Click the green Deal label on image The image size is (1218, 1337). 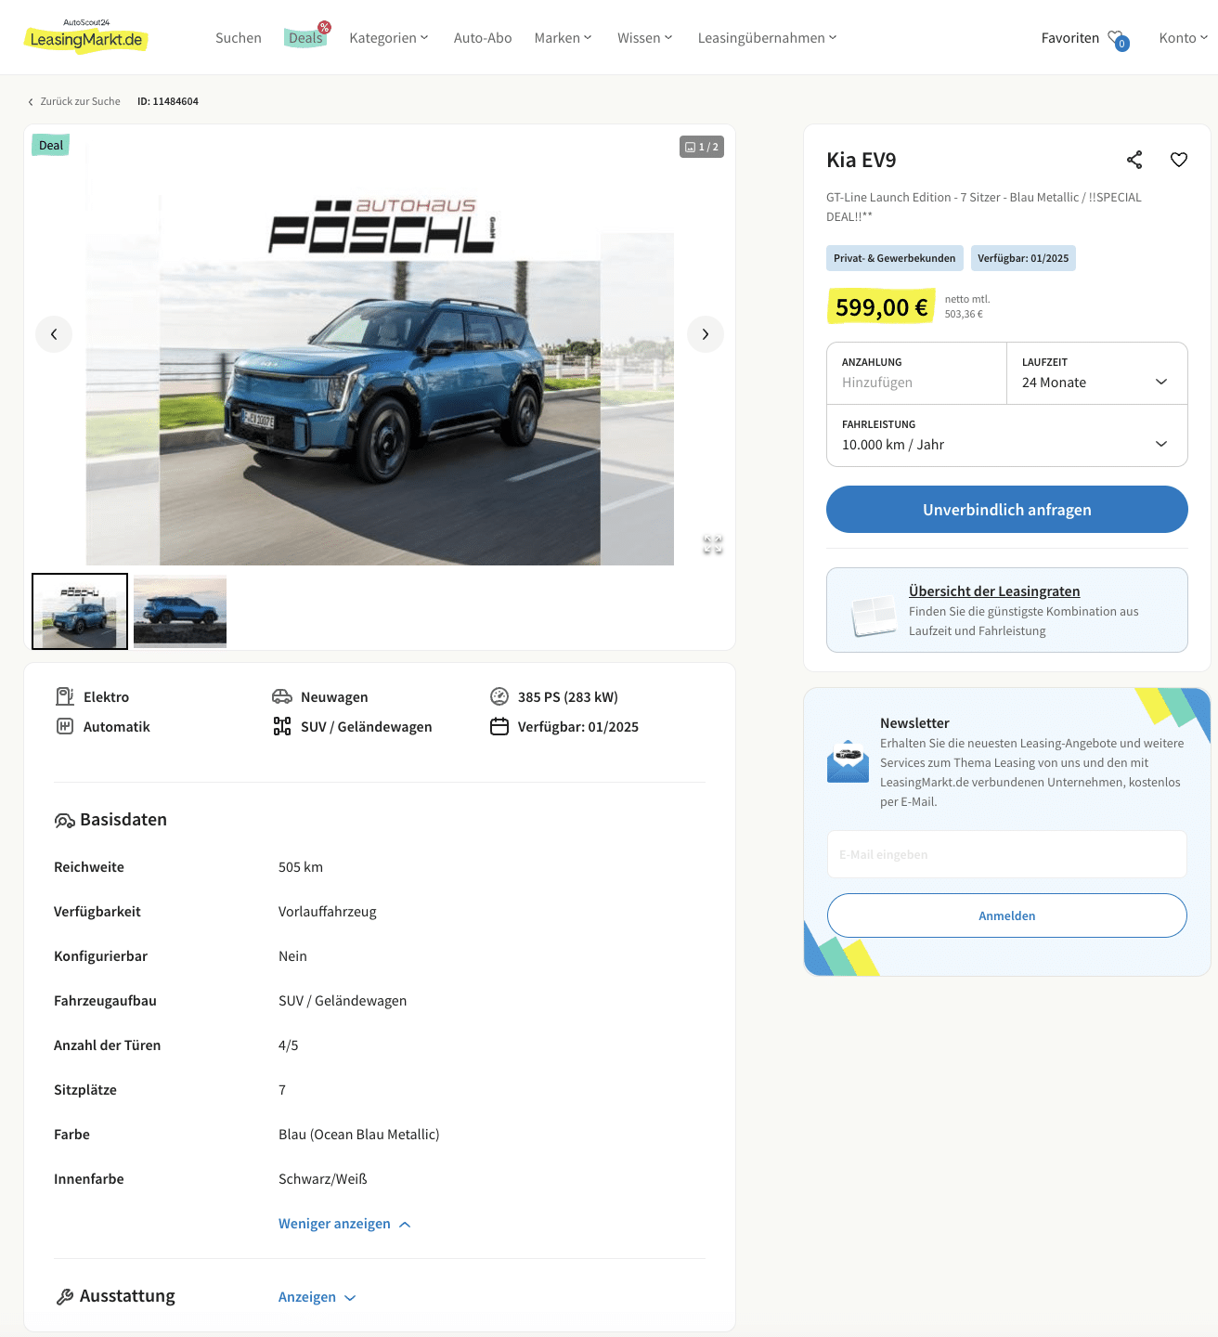(x=51, y=145)
